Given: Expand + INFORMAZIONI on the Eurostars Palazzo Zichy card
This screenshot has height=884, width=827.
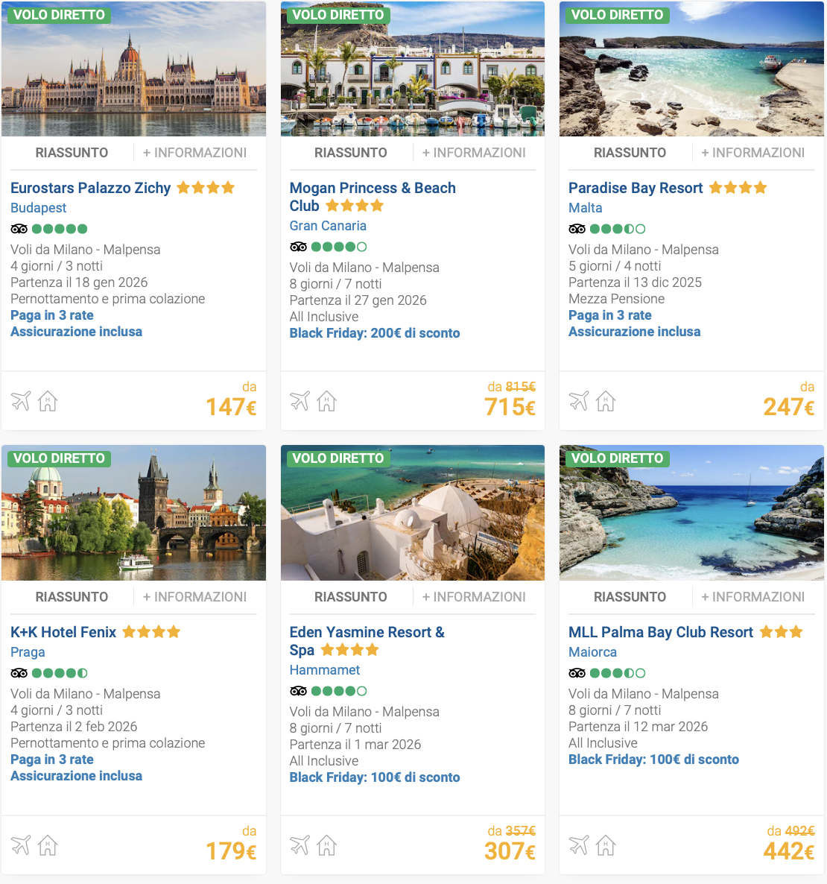Looking at the screenshot, I should (x=194, y=152).
